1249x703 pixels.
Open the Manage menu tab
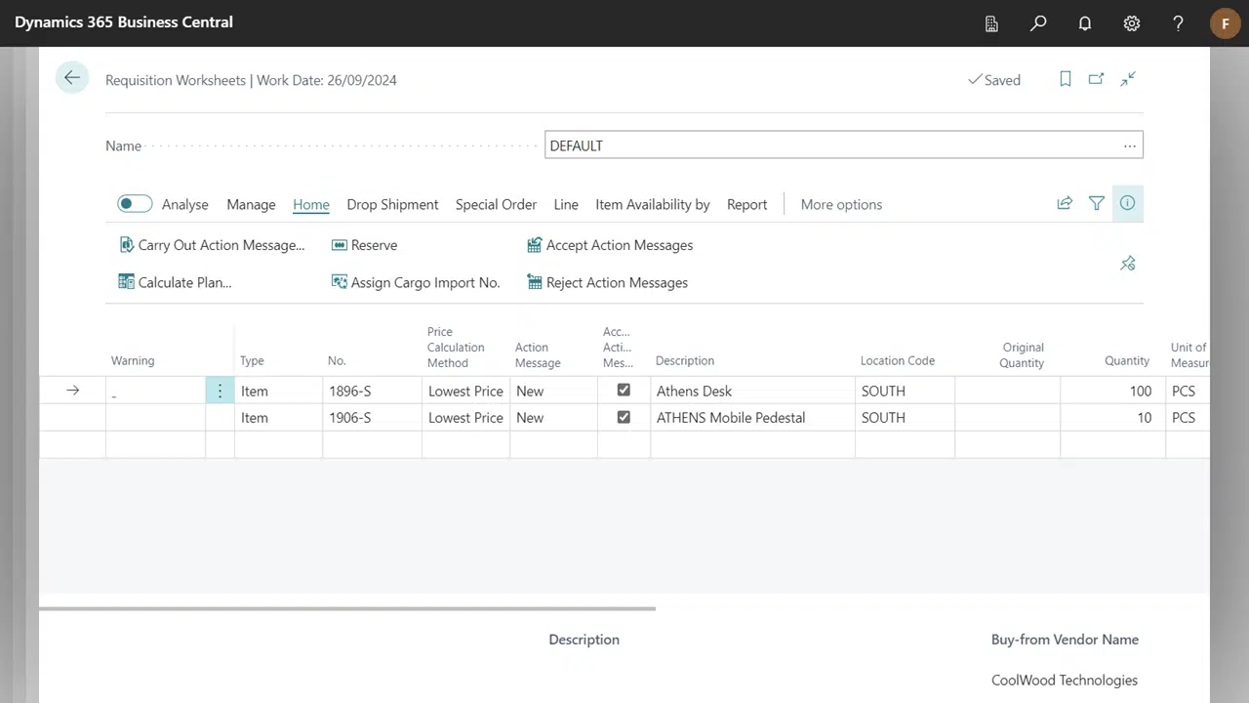[x=251, y=204]
